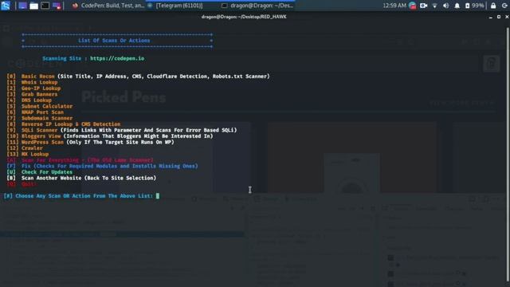Click the '[B] Scan Another Website' line
This screenshot has height=287, width=510.
81,178
